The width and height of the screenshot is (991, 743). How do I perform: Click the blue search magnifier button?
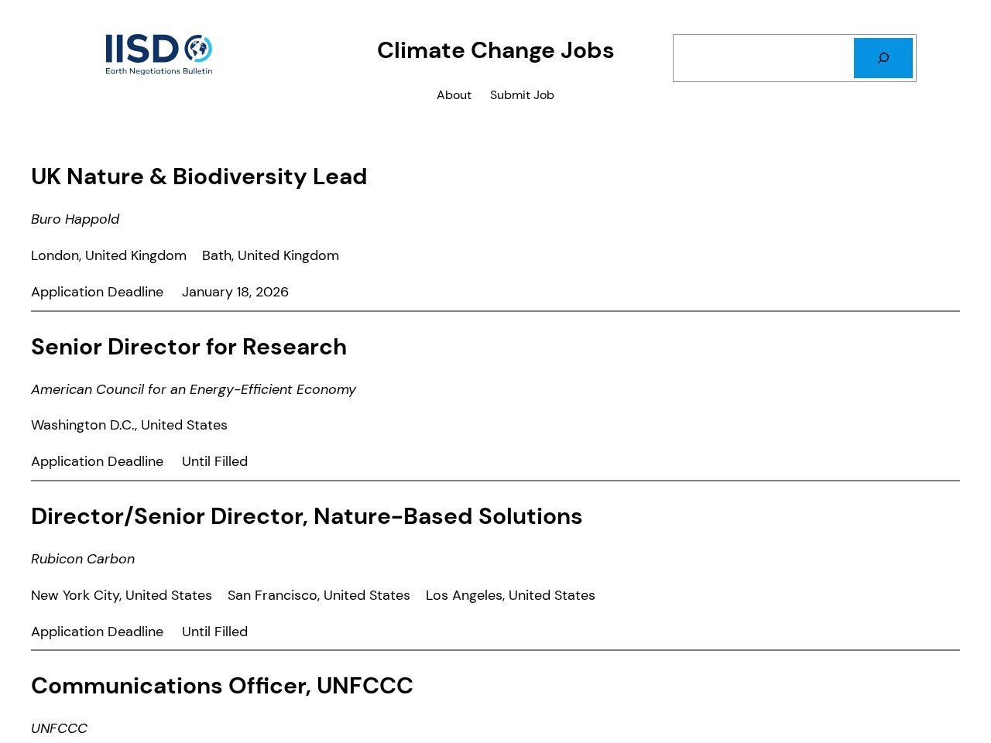tap(883, 58)
